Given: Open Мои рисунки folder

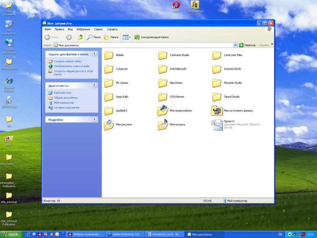Looking at the screenshot, I should click(118, 125).
